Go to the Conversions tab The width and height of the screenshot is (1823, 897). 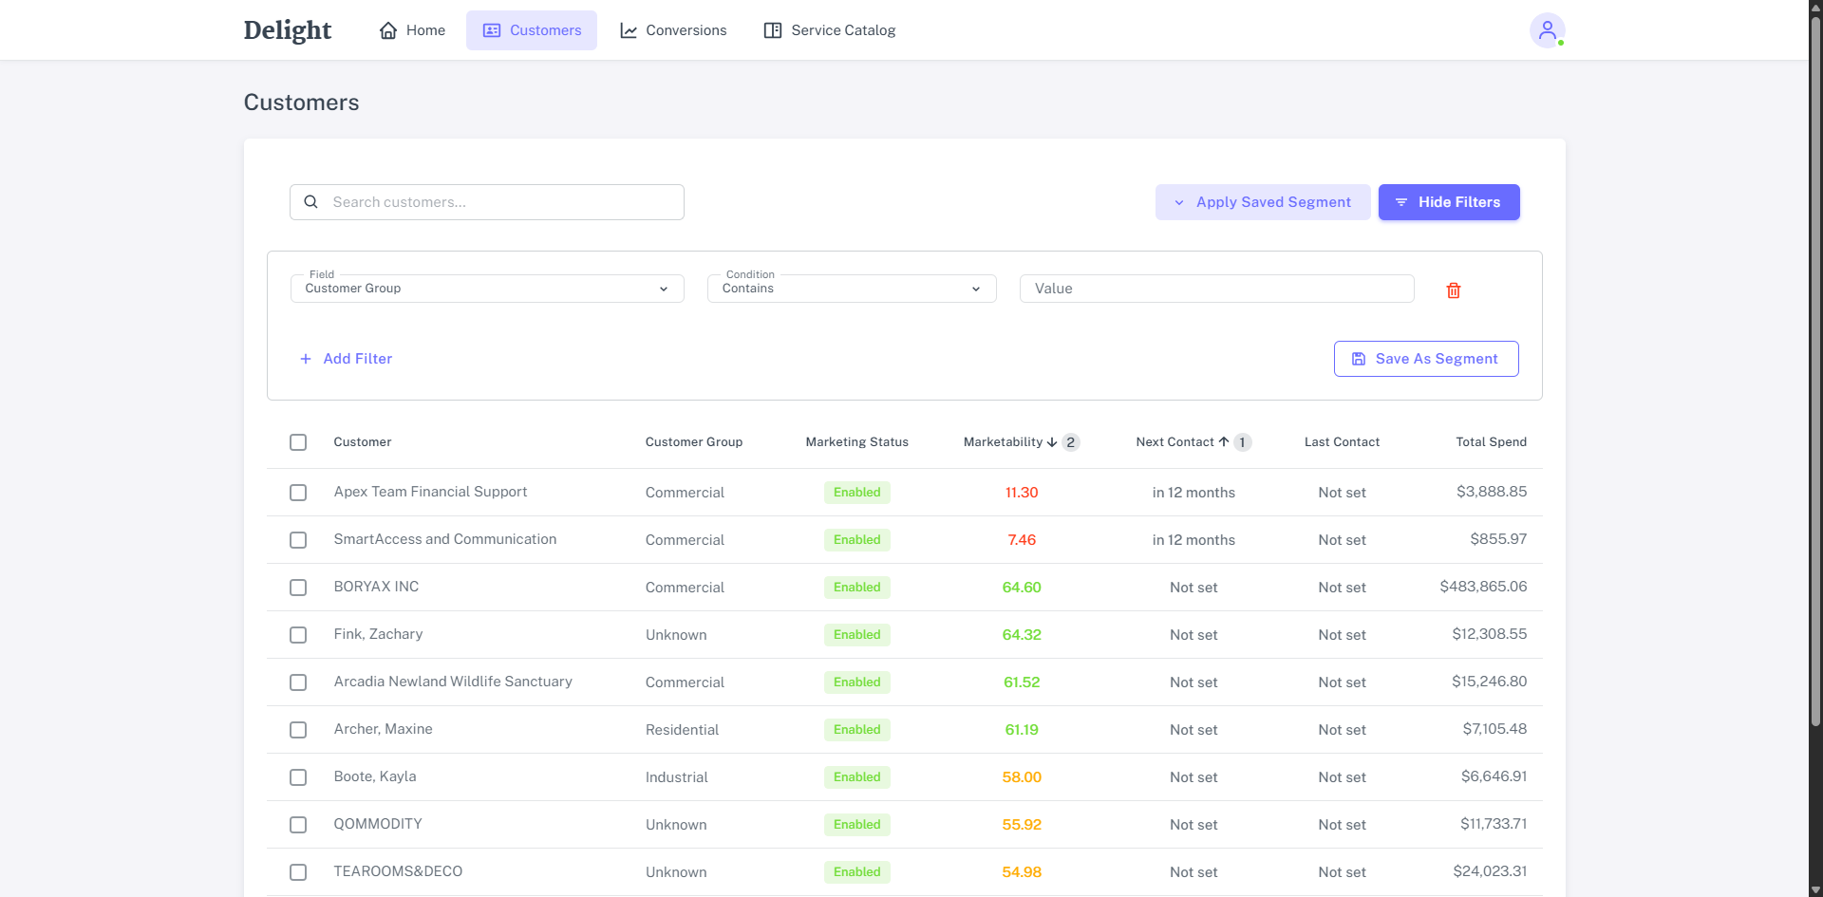(x=673, y=30)
